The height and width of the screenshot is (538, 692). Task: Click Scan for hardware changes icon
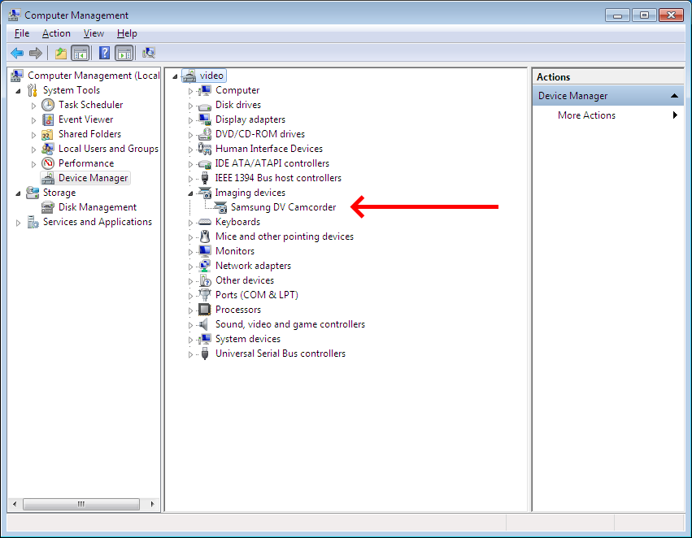(149, 54)
